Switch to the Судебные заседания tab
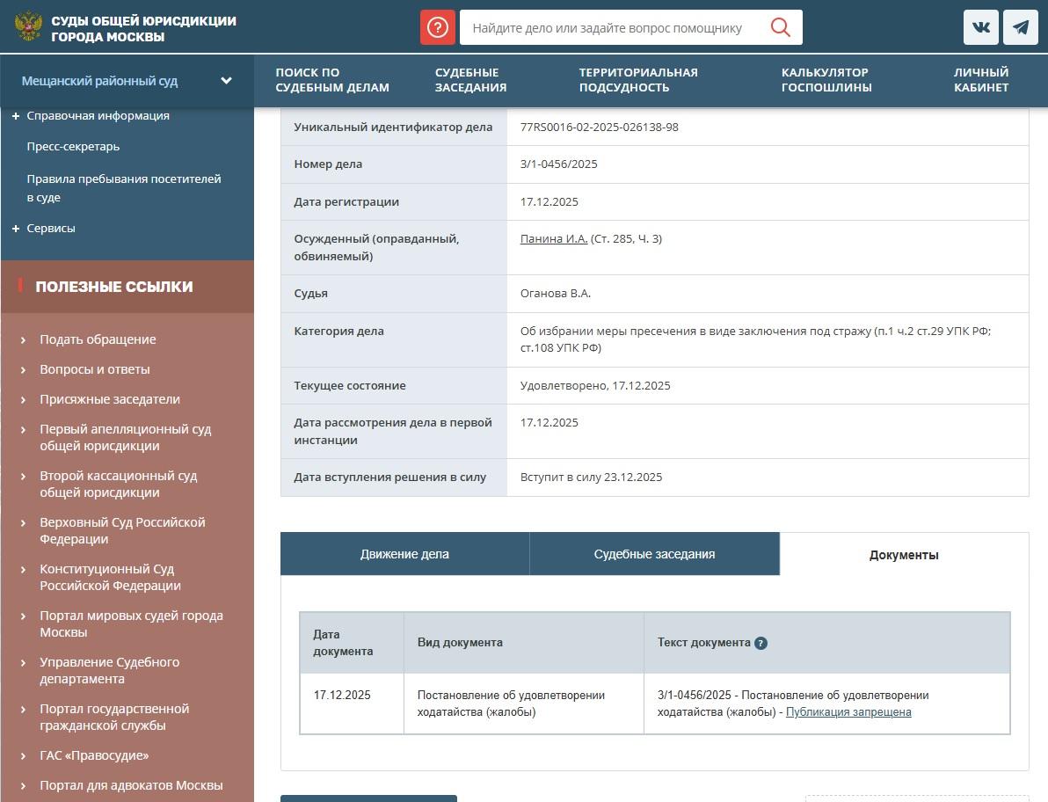Viewport: 1048px width, 802px height. pos(654,554)
